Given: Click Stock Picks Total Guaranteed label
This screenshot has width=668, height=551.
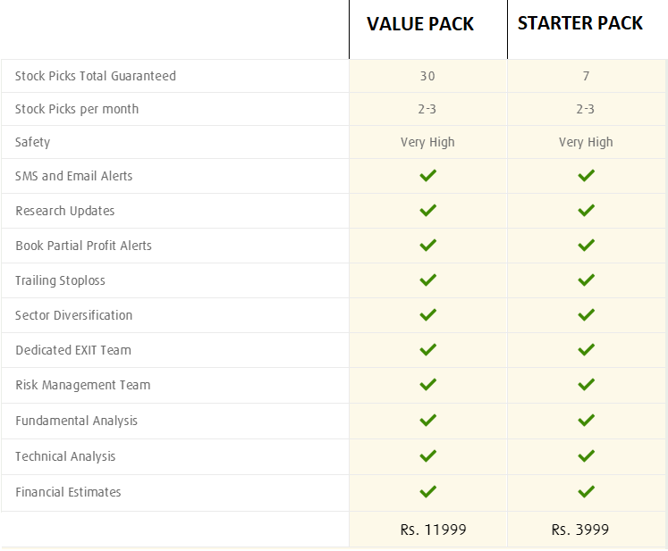Looking at the screenshot, I should click(96, 76).
